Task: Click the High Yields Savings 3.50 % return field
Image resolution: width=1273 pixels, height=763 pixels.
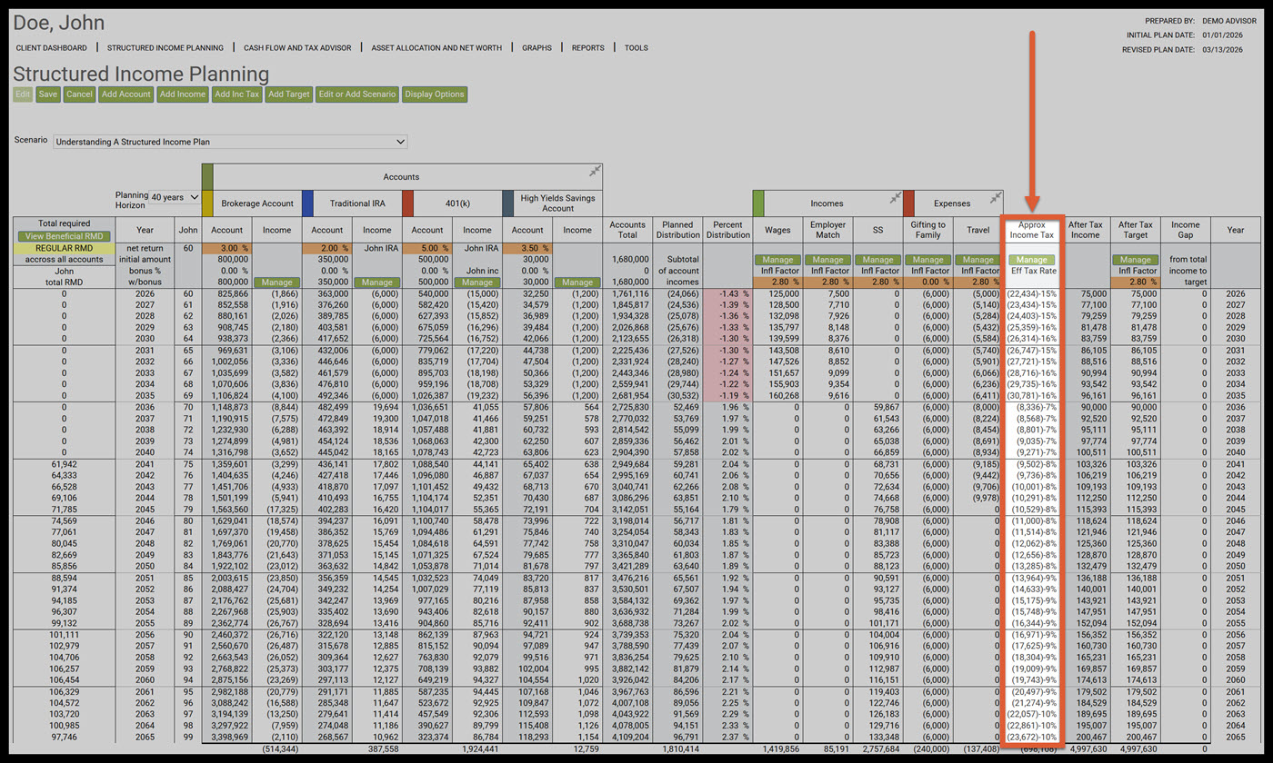Action: [x=527, y=248]
